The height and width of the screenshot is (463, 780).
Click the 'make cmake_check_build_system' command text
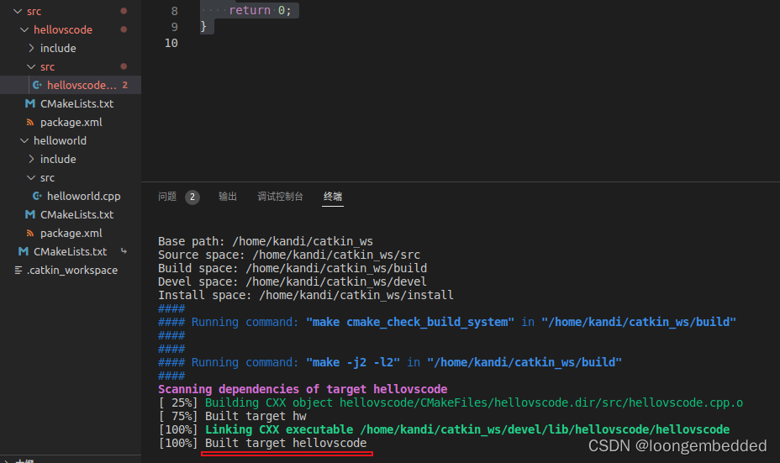pyautogui.click(x=410, y=322)
